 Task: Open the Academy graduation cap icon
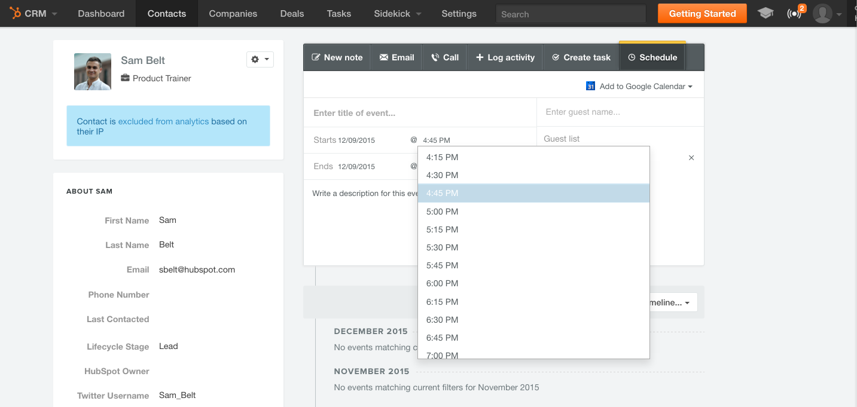(765, 13)
